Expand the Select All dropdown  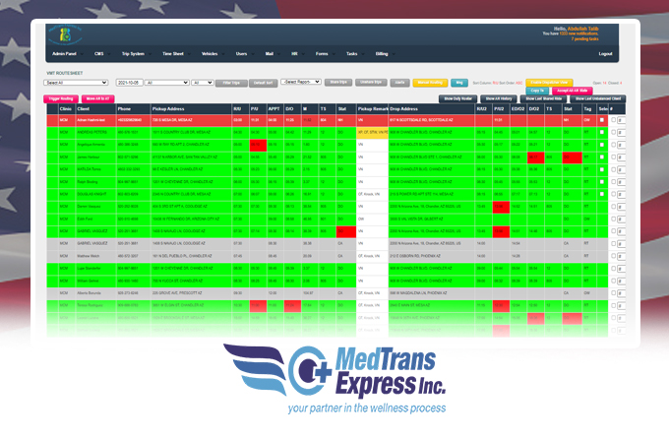pos(76,83)
